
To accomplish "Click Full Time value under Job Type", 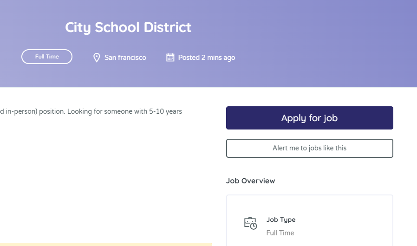I will 280,233.
